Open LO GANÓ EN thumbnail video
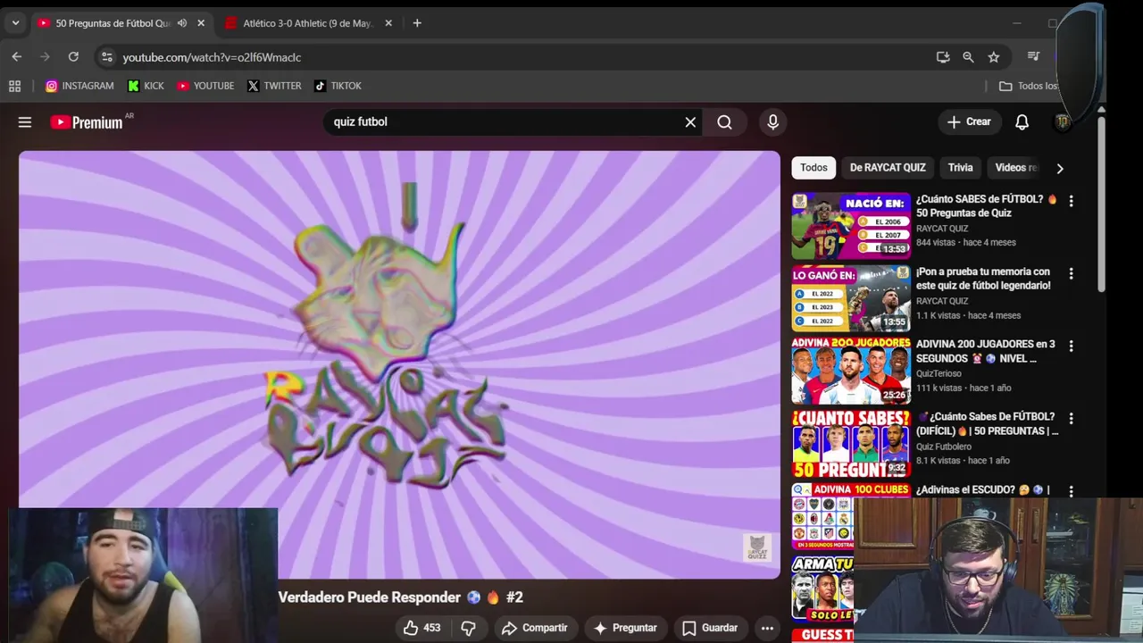Screen dimensions: 1143x643 click(851, 298)
